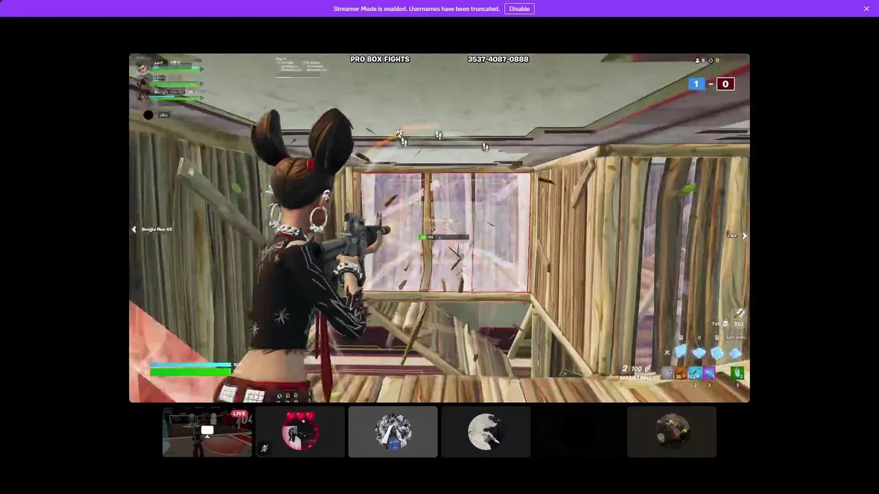879x494 pixels.
Task: Click the blue team score 1
Action: tap(696, 84)
